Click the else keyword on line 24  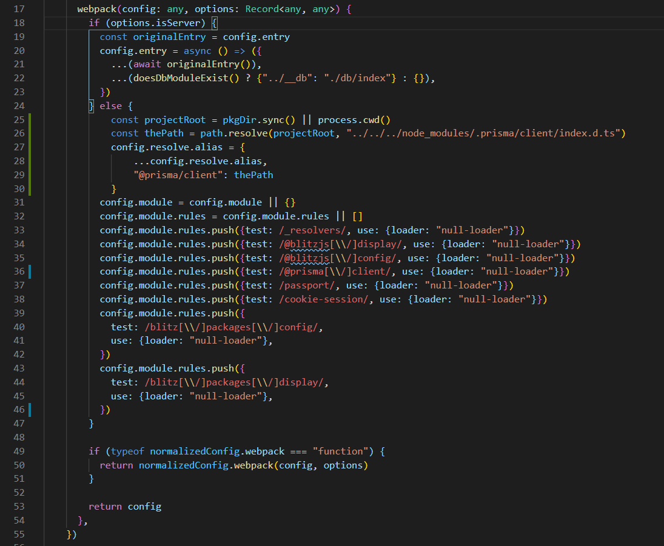(111, 105)
